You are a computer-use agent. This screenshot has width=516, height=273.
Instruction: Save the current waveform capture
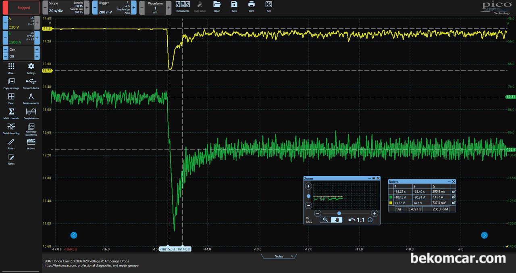pos(234,6)
